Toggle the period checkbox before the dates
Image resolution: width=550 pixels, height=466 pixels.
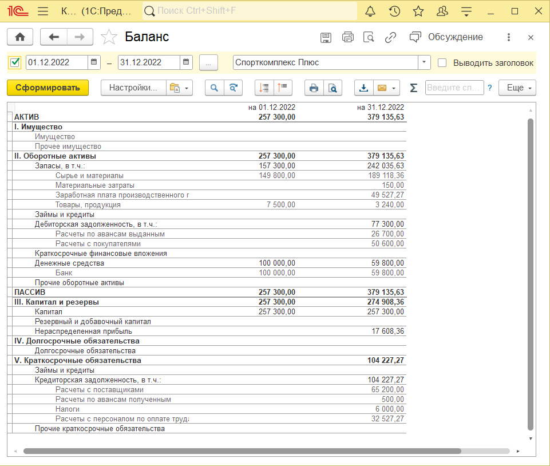pos(15,62)
